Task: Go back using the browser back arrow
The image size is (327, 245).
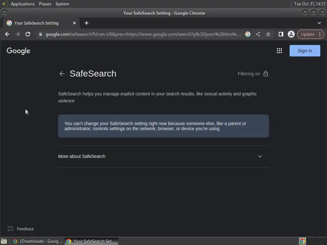Action: [x=7, y=34]
